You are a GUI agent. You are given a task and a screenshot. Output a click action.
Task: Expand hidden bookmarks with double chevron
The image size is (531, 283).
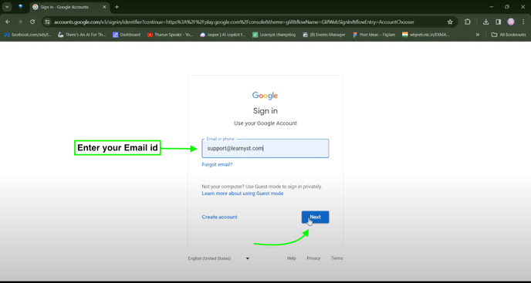478,35
